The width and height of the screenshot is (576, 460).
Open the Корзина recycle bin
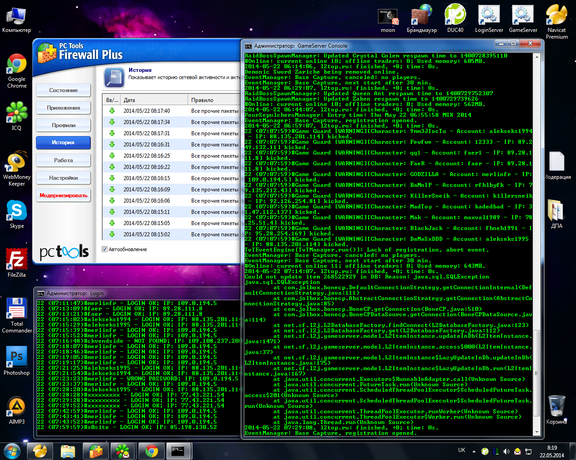coord(557,410)
